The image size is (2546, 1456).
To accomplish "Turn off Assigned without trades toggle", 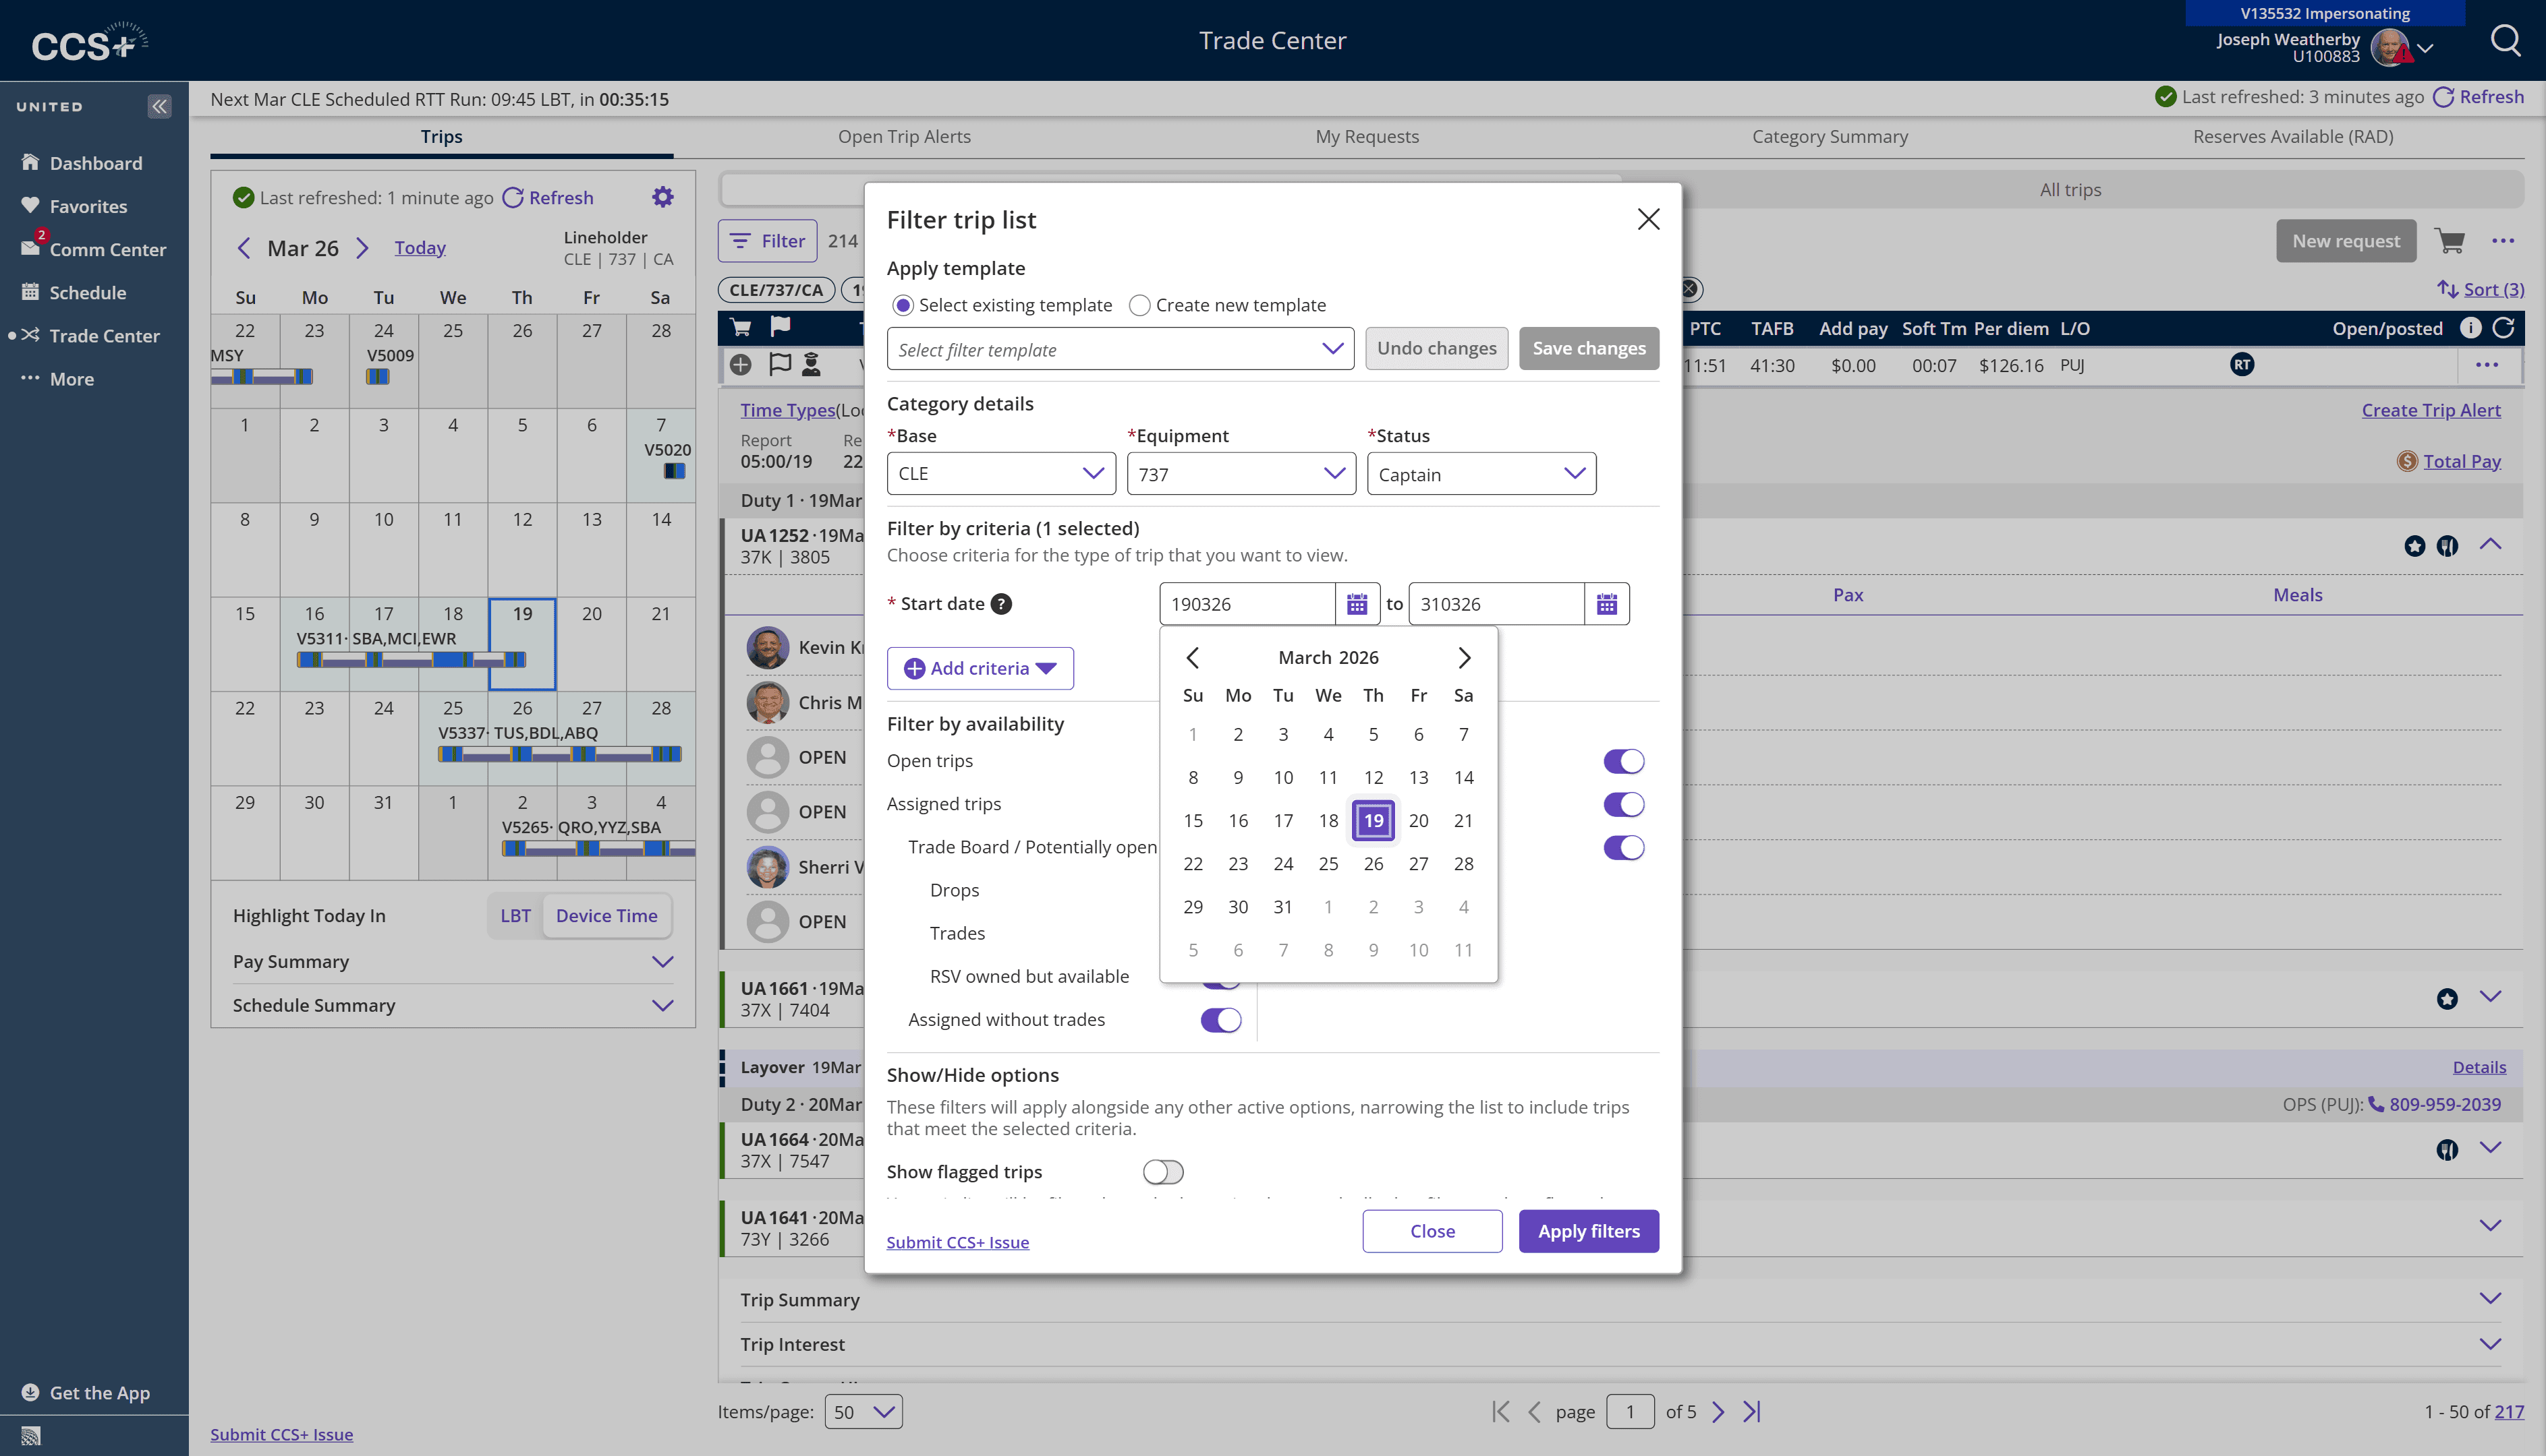I will tap(1220, 1020).
